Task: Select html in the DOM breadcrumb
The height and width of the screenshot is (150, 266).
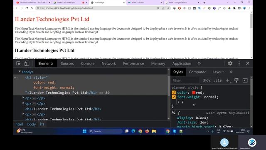Action: 19,124
